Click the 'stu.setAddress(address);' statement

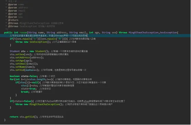coord(27,58)
